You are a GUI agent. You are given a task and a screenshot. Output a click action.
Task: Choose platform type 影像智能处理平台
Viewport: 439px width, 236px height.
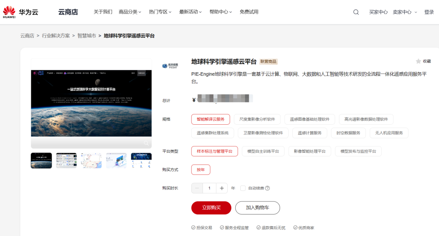(310, 151)
